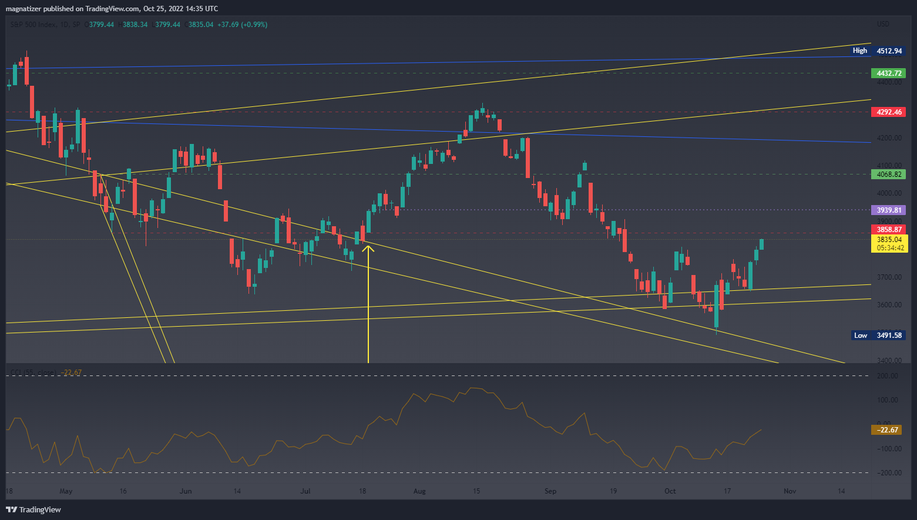The image size is (917, 520).
Task: Click the green 4068.82 price label
Action: [888, 174]
